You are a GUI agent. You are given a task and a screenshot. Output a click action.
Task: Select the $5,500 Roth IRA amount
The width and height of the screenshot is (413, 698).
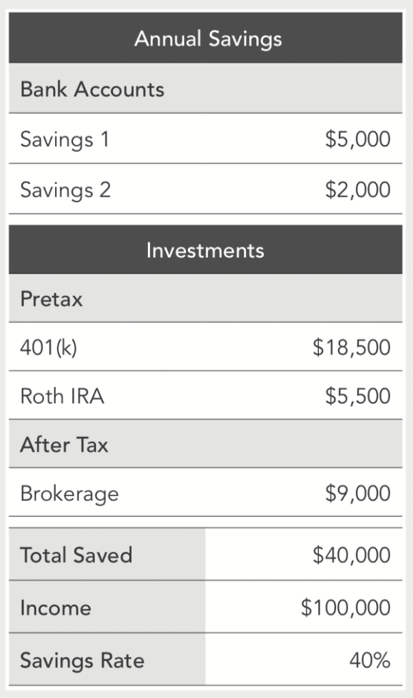click(x=357, y=396)
